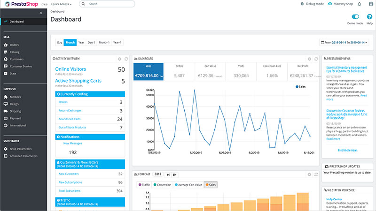Open Essential inventory management tips article

346,69
